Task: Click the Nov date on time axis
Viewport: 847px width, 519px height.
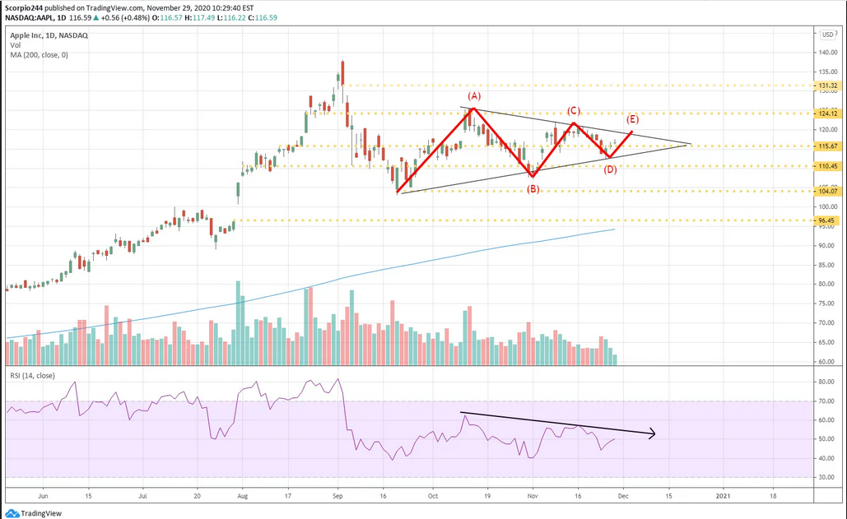Action: [533, 496]
